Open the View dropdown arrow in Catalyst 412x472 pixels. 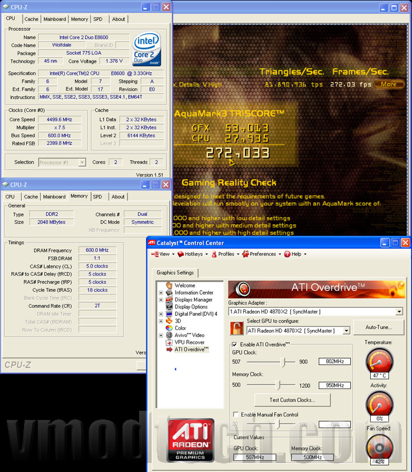[x=173, y=255]
